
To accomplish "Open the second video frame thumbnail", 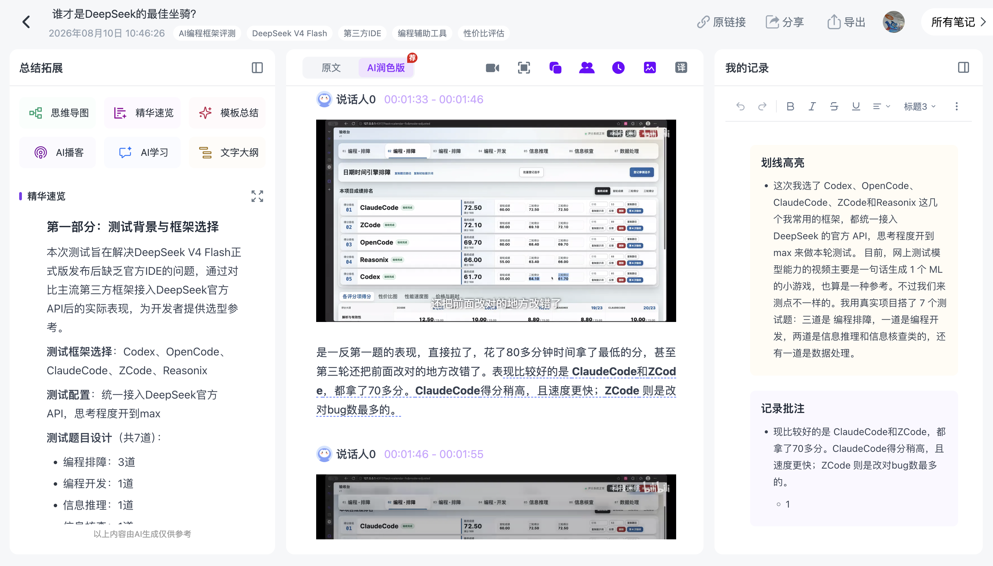I will [x=496, y=507].
